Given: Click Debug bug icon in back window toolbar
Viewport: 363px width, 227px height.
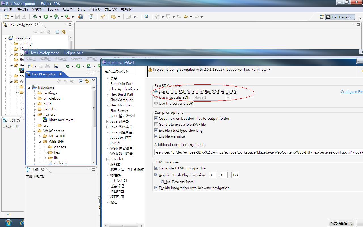Looking at the screenshot, I should click(35, 17).
